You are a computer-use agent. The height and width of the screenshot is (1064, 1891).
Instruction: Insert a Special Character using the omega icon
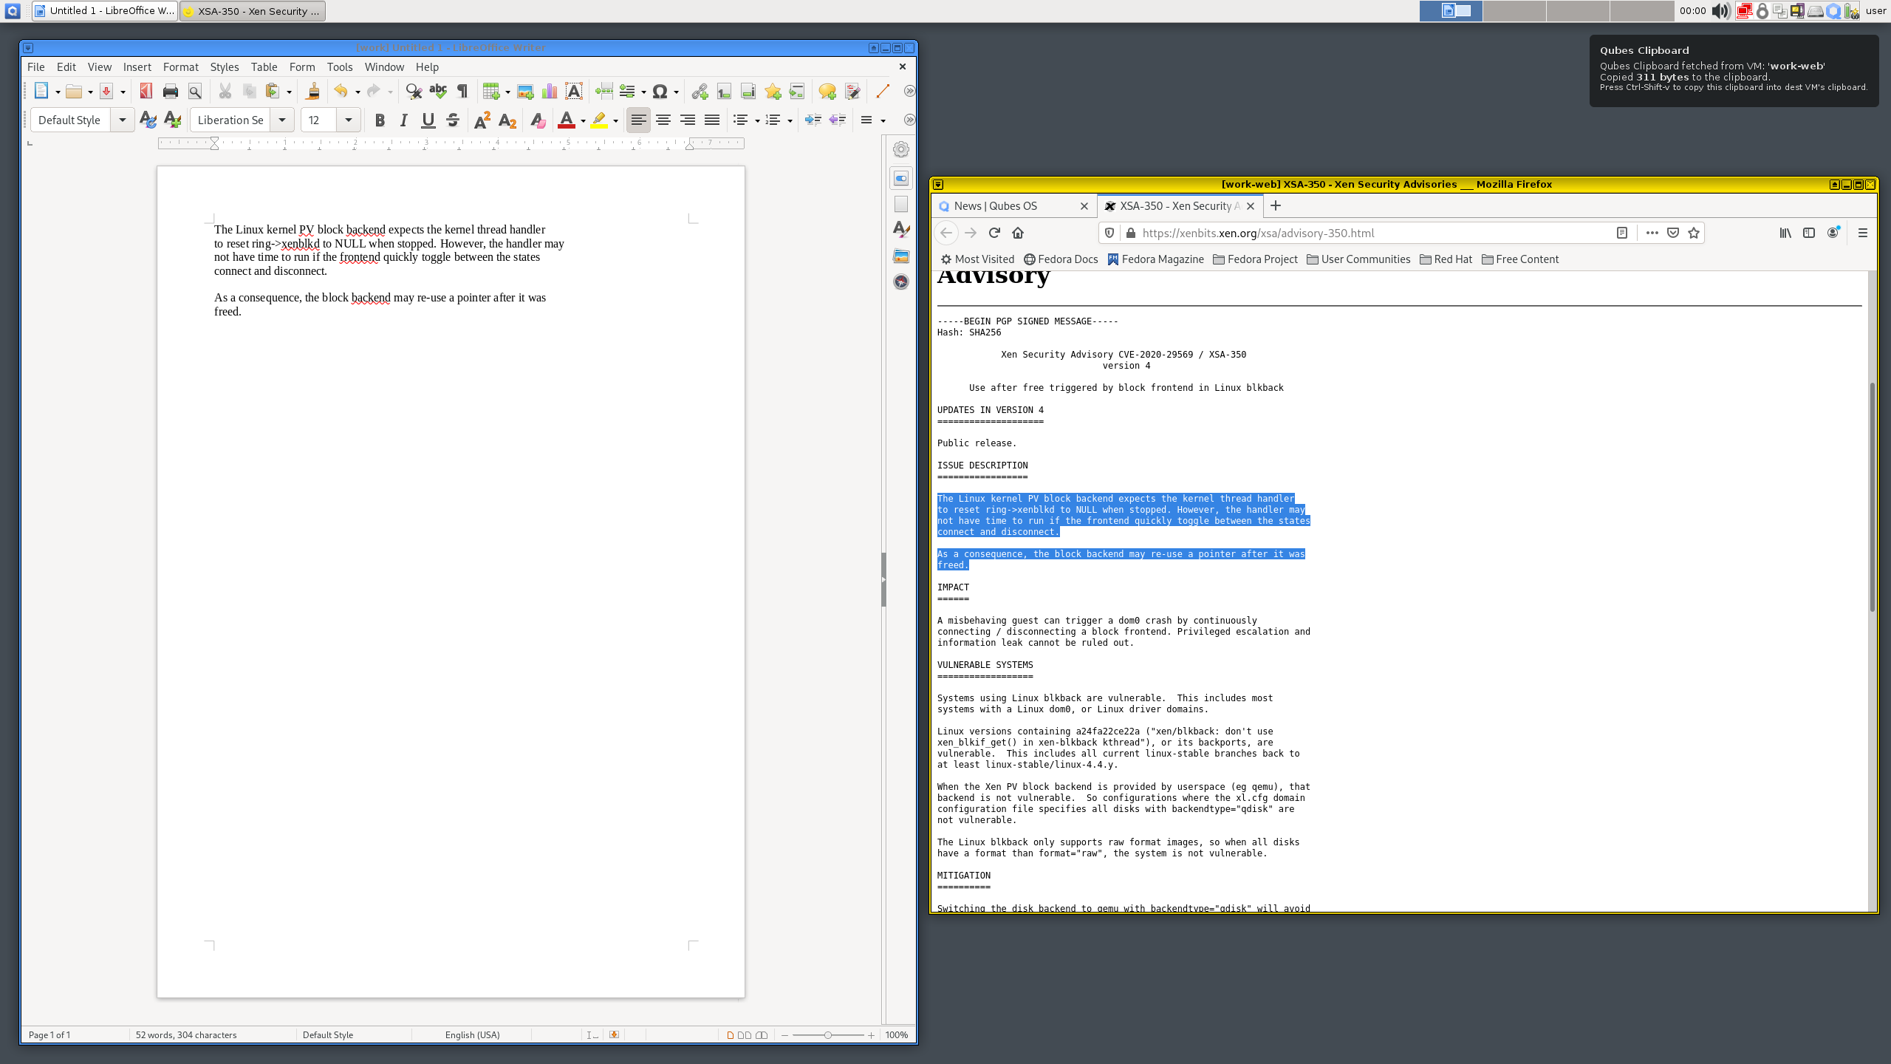pyautogui.click(x=660, y=92)
